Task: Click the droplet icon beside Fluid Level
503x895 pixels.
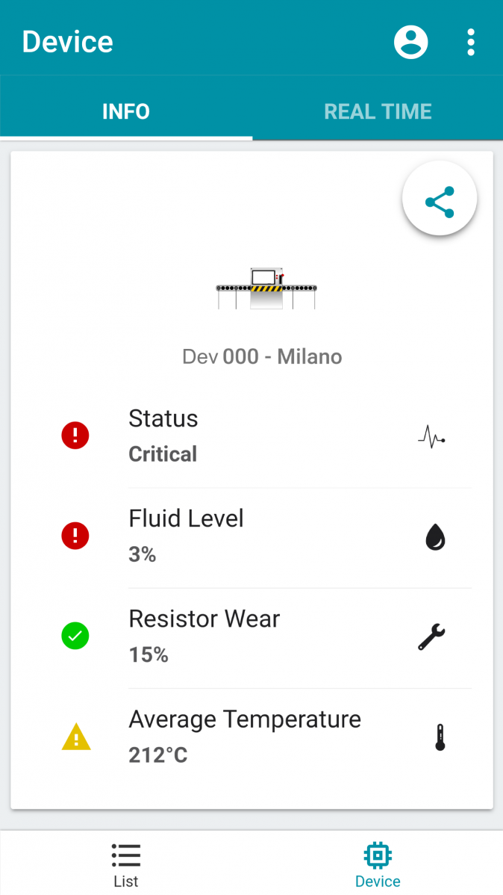Action: (x=435, y=536)
